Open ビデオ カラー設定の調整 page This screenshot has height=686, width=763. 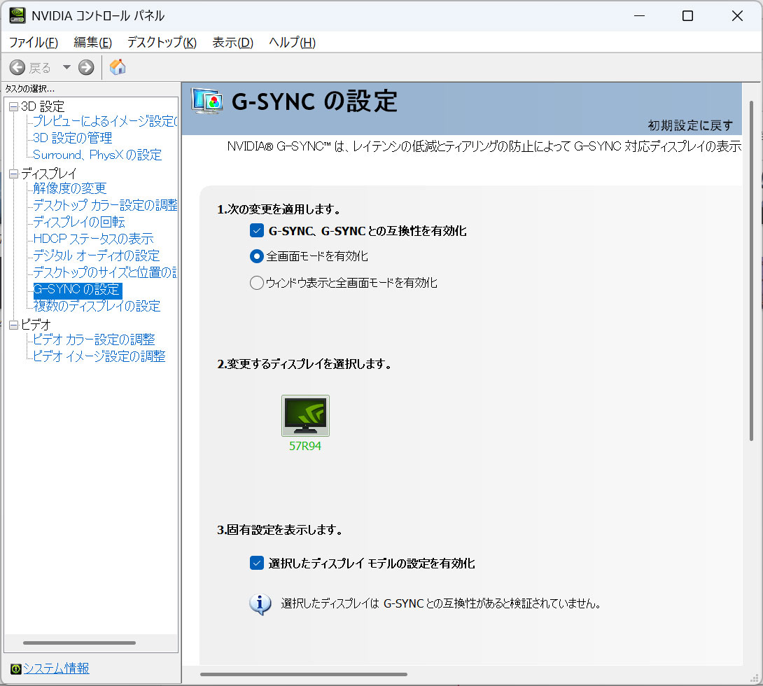pos(94,339)
